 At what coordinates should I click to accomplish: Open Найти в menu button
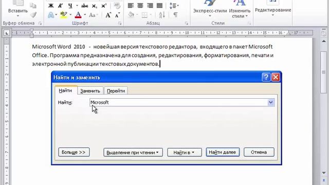[x=185, y=152]
